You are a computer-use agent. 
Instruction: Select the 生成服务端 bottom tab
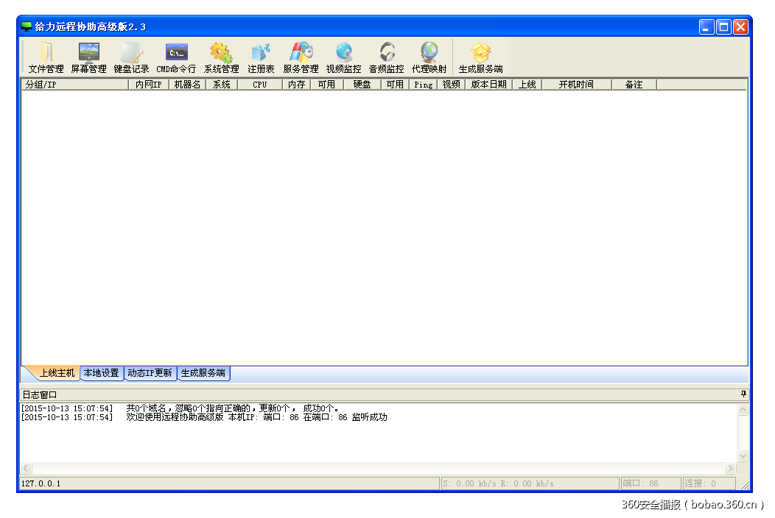[x=203, y=373]
